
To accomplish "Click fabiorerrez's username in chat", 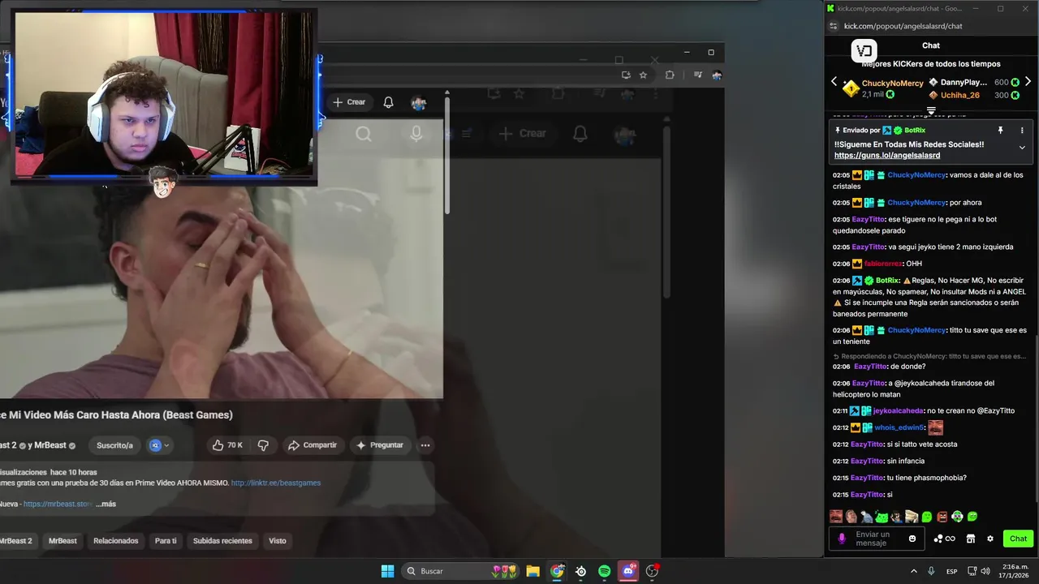I will coord(883,264).
